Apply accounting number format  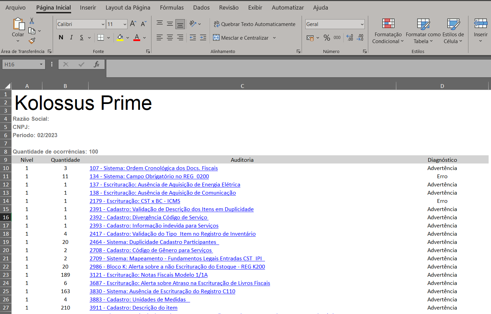pos(310,38)
